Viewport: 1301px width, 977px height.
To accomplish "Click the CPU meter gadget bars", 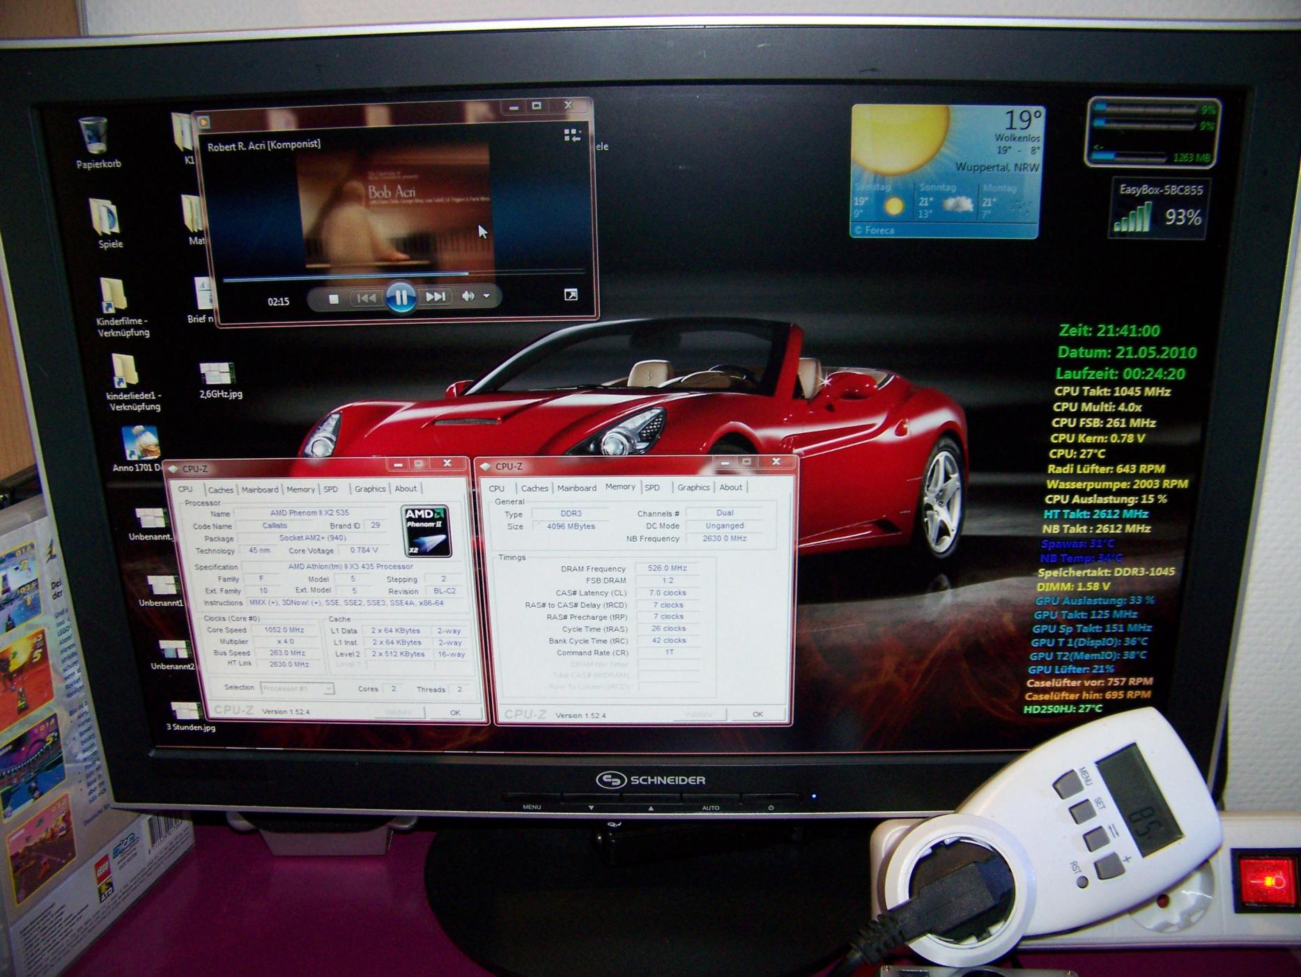I will [x=1153, y=133].
